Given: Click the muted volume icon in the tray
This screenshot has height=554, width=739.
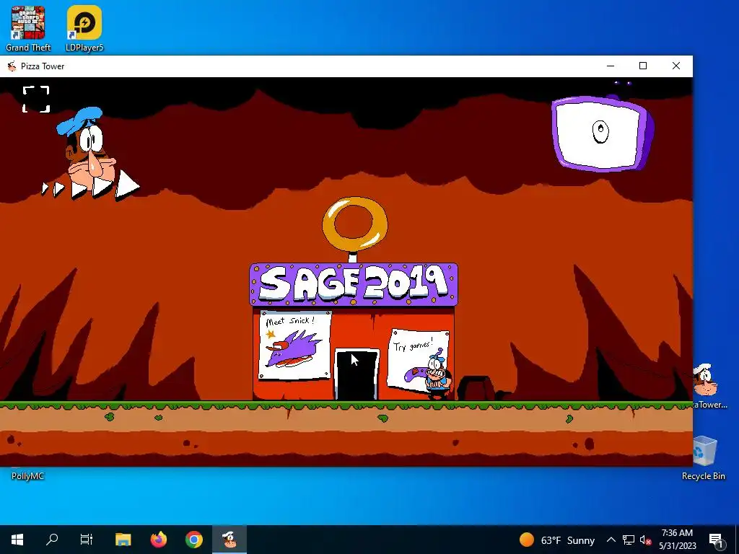Looking at the screenshot, I should pyautogui.click(x=646, y=540).
